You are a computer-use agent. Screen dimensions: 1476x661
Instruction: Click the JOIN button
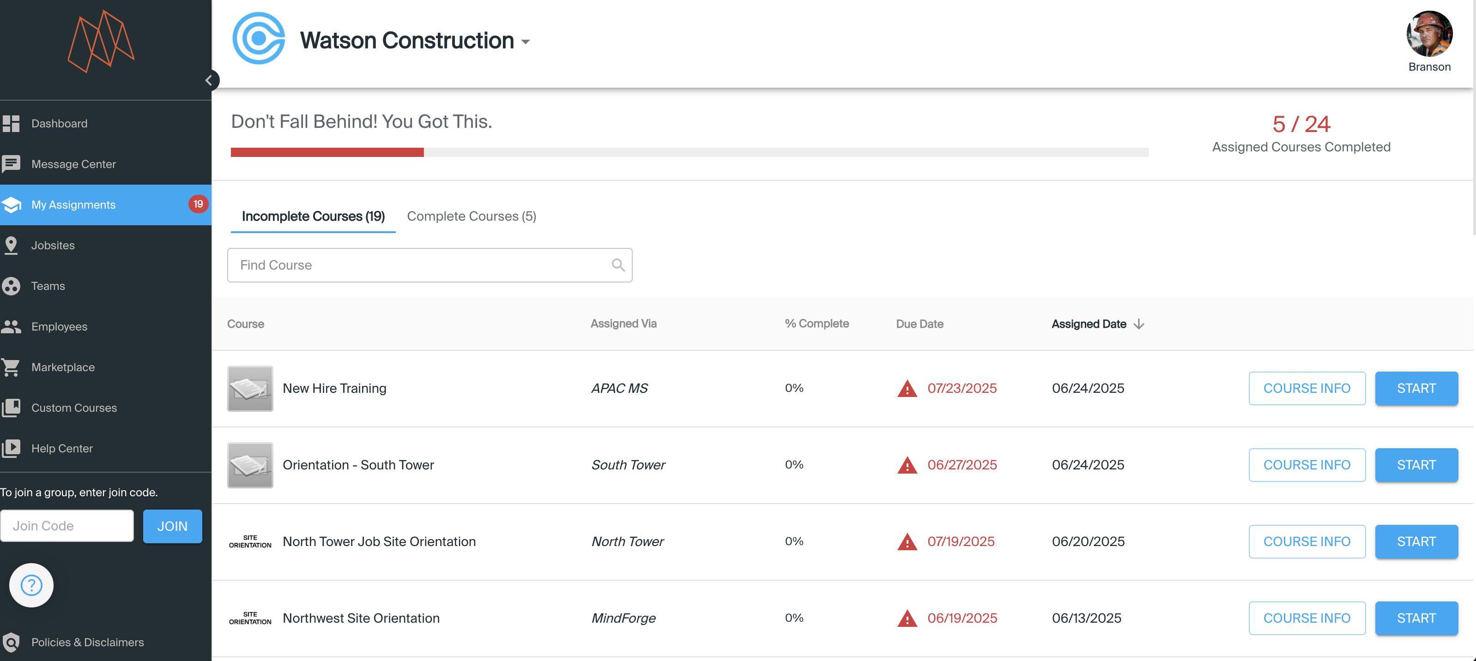click(x=172, y=526)
